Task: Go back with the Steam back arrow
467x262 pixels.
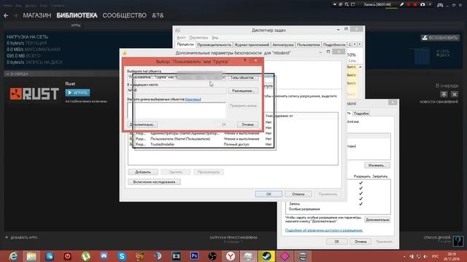Action: pyautogui.click(x=6, y=15)
